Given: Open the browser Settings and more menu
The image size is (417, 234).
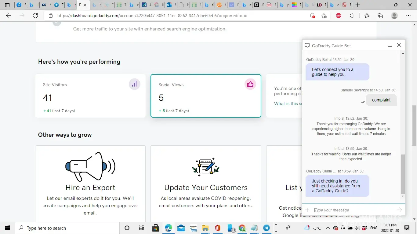Looking at the screenshot, I should (408, 16).
